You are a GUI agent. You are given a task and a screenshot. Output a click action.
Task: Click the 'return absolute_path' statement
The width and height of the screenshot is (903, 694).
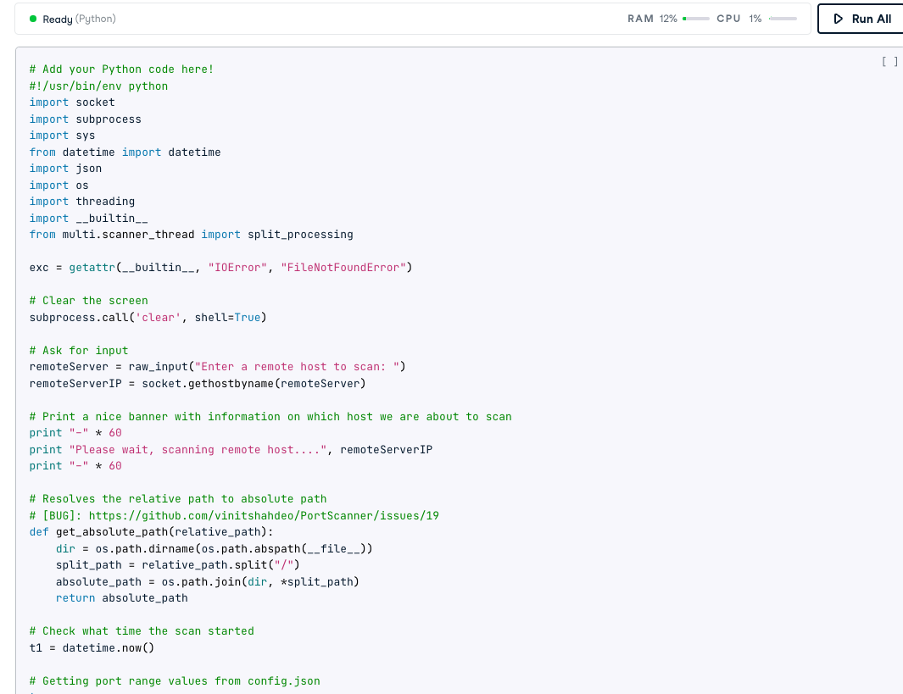[x=121, y=598]
